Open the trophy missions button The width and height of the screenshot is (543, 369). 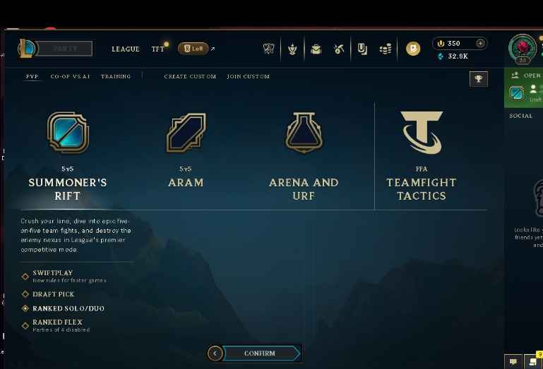click(x=479, y=79)
